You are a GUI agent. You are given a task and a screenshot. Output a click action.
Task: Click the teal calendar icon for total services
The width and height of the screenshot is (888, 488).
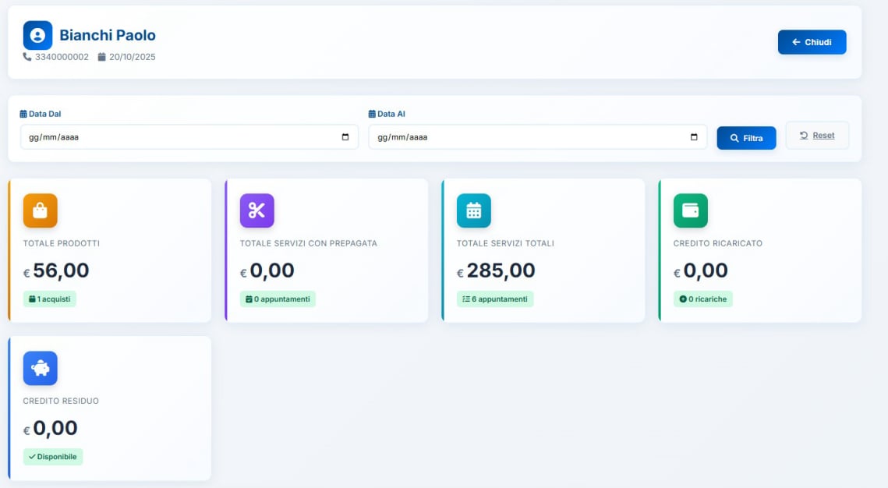[473, 210]
